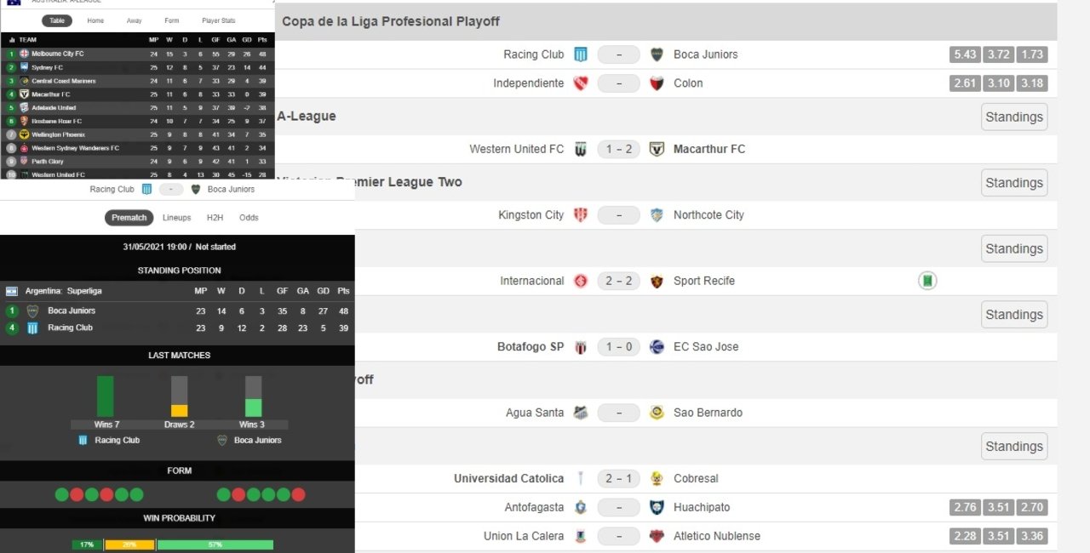The image size is (1090, 553).
Task: Open the Player Stats tab
Action: [x=219, y=20]
